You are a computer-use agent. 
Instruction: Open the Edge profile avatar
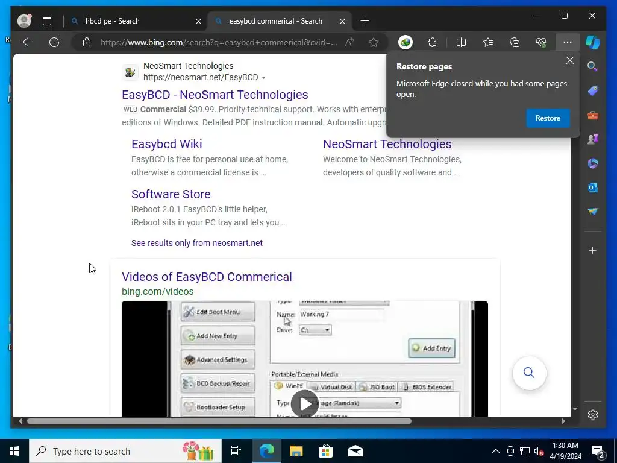24,21
